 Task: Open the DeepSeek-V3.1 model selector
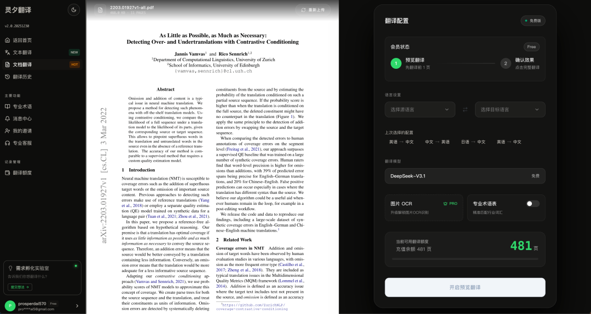[x=465, y=176]
